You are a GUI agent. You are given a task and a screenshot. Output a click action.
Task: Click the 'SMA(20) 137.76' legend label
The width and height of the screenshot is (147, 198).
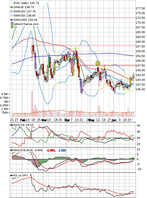pos(25,11)
